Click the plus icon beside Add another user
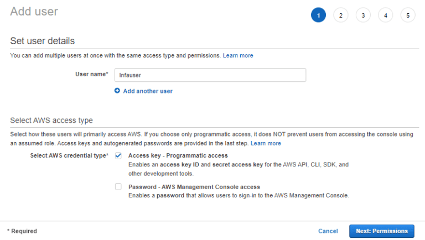Image resolution: width=425 pixels, height=240 pixels. tap(117, 91)
